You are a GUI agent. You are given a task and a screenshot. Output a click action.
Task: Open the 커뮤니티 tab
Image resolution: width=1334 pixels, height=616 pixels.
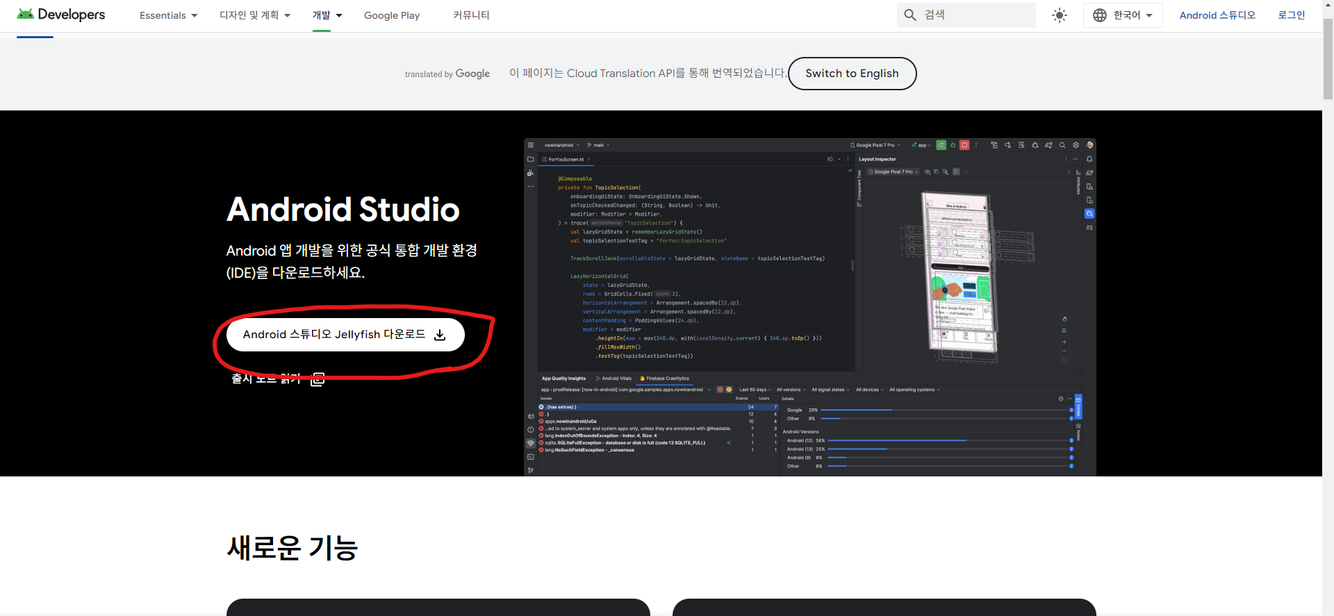pyautogui.click(x=471, y=15)
